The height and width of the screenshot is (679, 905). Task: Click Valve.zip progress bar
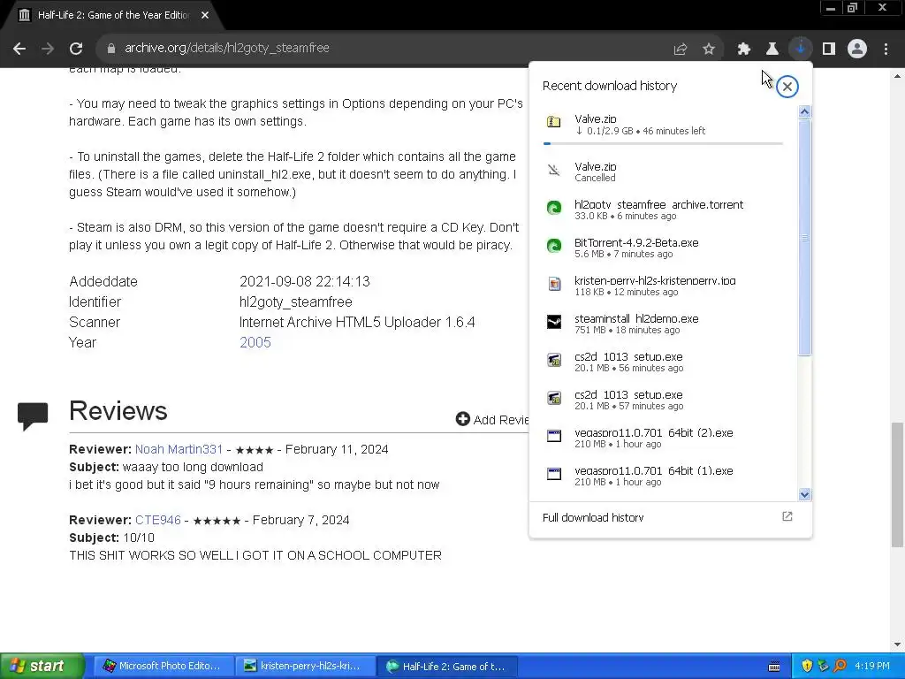[x=663, y=143]
